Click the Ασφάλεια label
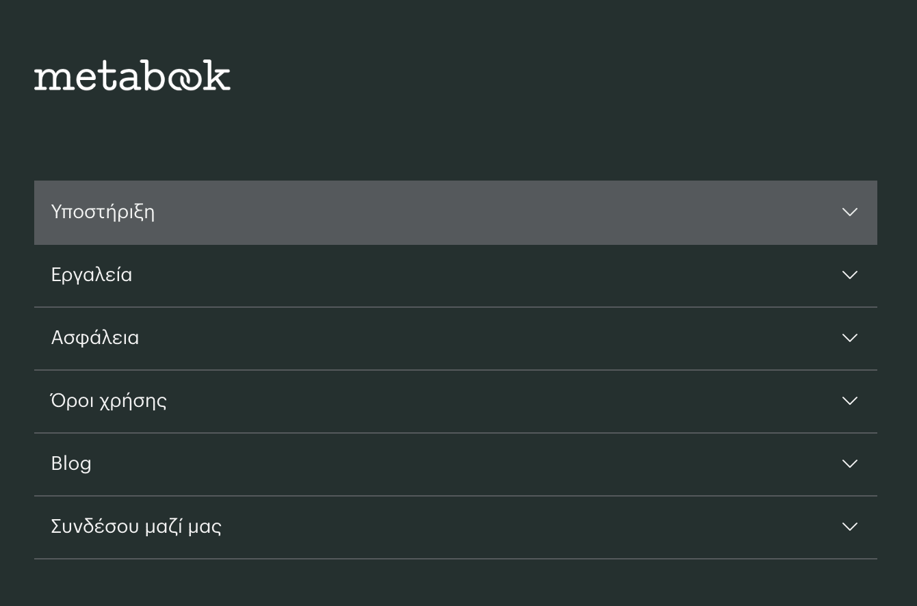This screenshot has height=606, width=917. tap(95, 338)
